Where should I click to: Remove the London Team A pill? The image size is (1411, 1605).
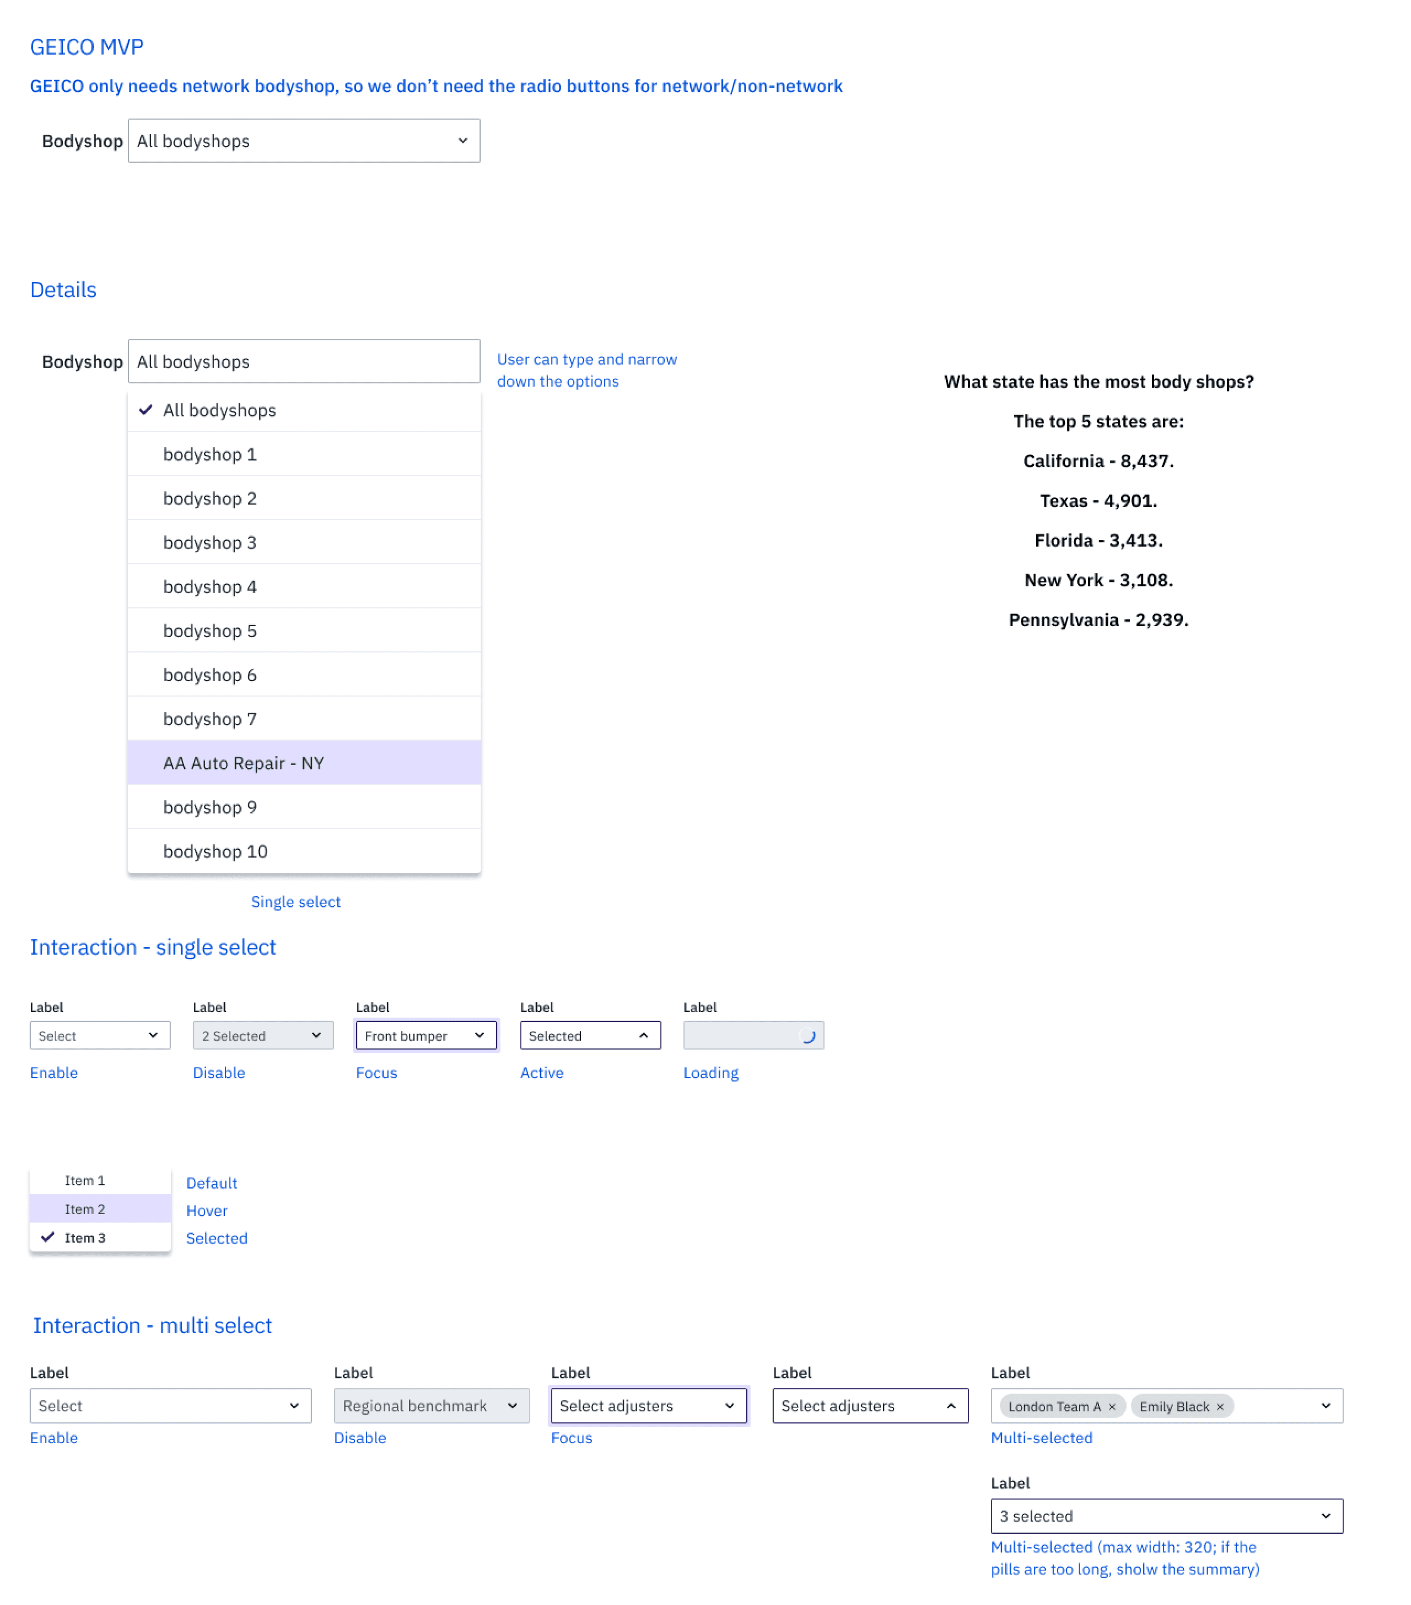pyautogui.click(x=1111, y=1406)
